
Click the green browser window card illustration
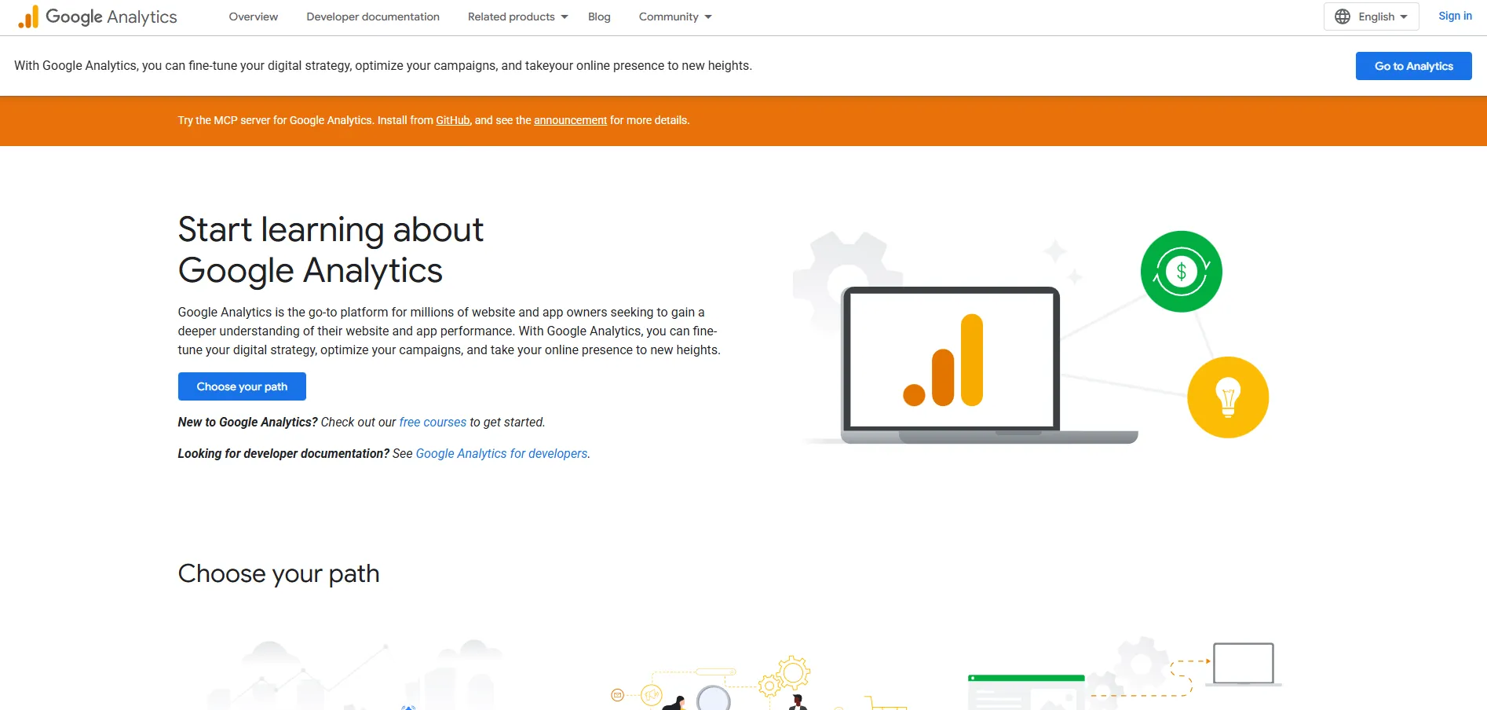[1025, 692]
